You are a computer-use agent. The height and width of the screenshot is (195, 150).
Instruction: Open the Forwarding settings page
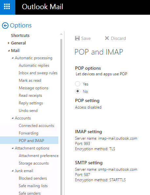coord(28,133)
